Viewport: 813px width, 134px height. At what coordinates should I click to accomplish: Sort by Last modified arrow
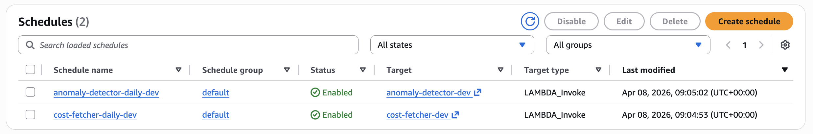click(x=785, y=70)
